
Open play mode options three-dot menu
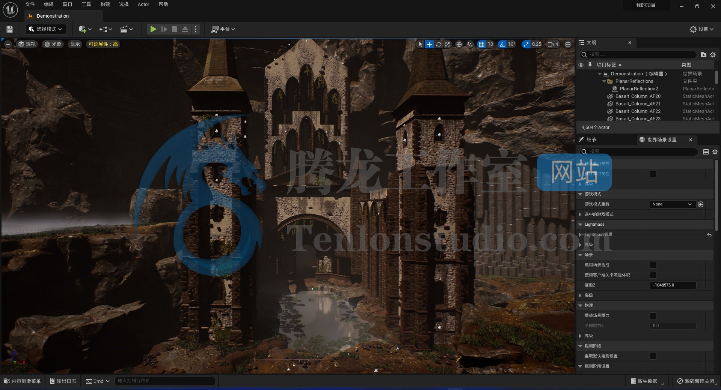tap(196, 29)
